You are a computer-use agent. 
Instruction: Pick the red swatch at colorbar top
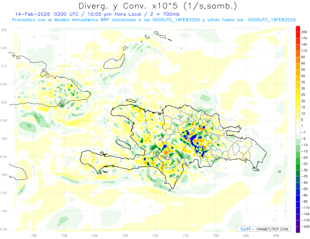pyautogui.click(x=298, y=29)
